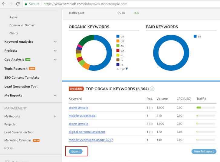Click the $5.1K Traffic Cost value
220x162 pixels.
pos(121,13)
